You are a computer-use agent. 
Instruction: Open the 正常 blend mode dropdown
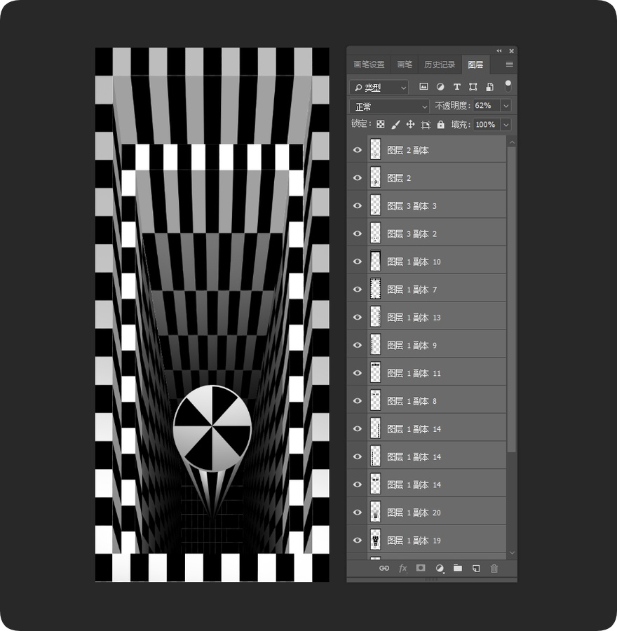[x=389, y=107]
